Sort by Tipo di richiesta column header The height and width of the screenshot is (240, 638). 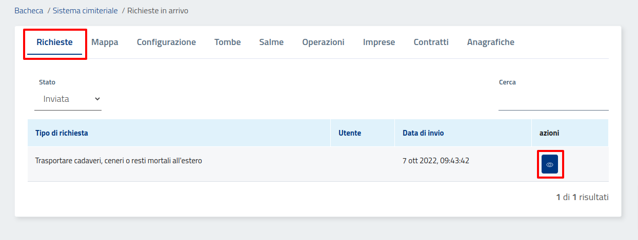pos(62,133)
